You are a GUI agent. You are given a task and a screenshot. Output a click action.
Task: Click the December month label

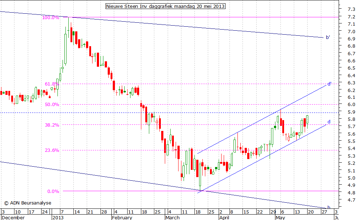pos(13,217)
